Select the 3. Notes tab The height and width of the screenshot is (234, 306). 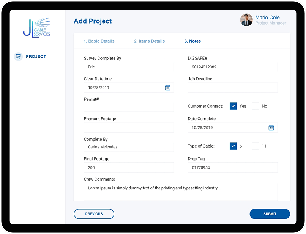[192, 41]
